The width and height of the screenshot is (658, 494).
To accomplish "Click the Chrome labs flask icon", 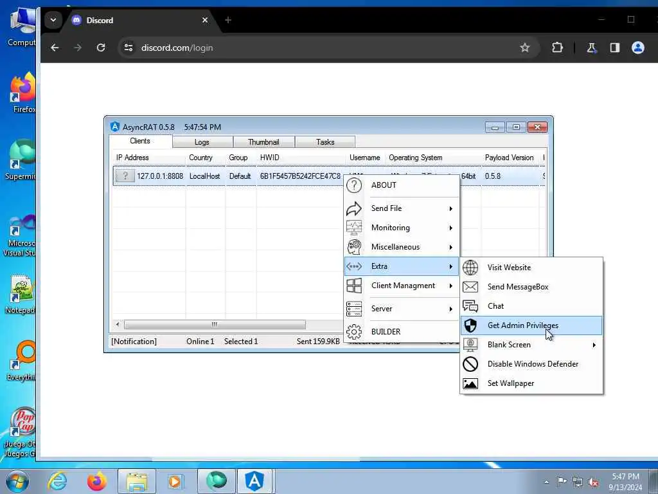I will coord(592,48).
